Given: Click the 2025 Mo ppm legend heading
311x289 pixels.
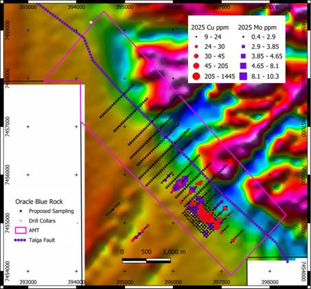Looking at the screenshot, I should tap(257, 27).
